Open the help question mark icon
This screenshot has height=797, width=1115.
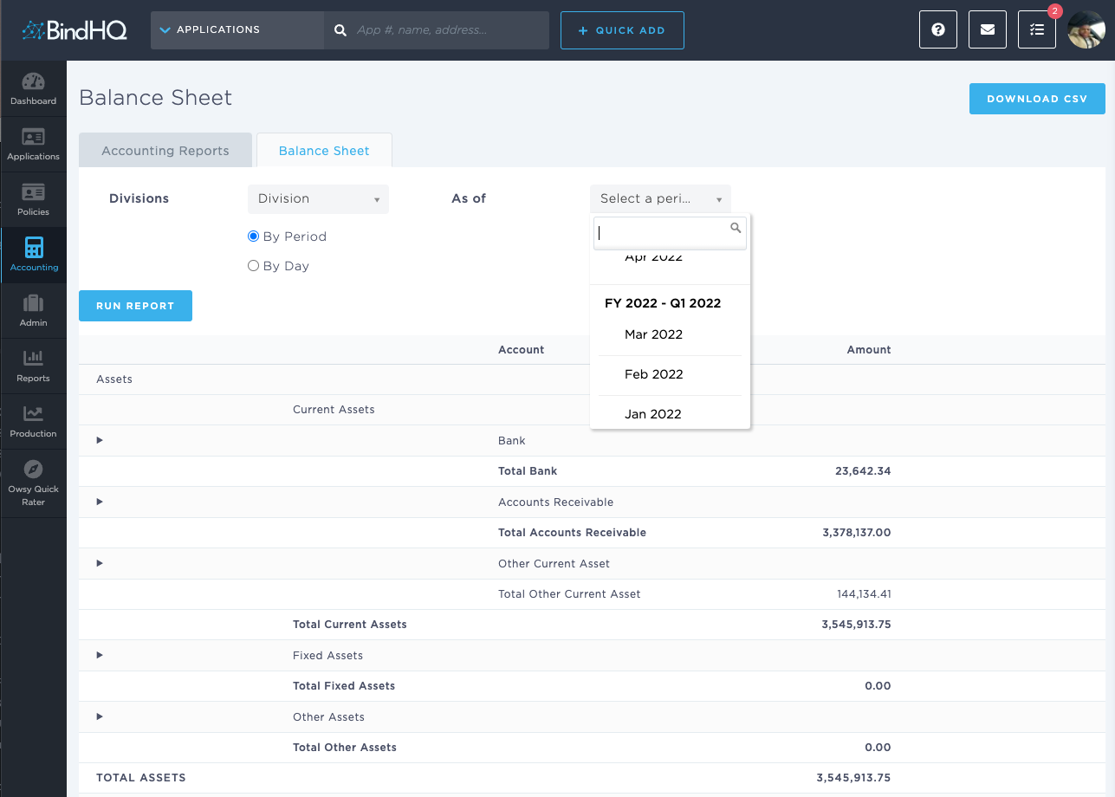(938, 29)
